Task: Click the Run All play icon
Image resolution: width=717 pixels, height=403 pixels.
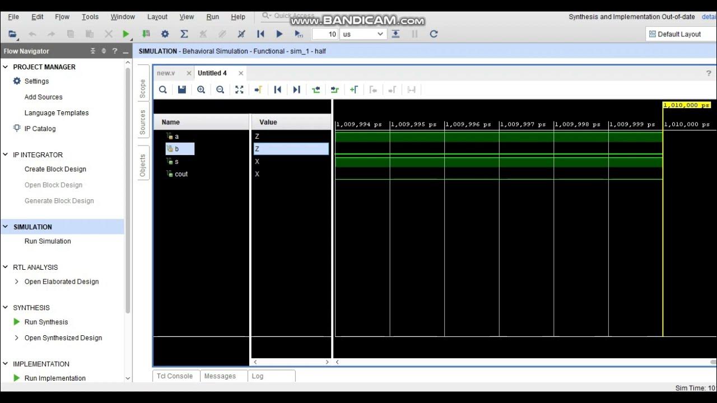Action: pyautogui.click(x=280, y=34)
